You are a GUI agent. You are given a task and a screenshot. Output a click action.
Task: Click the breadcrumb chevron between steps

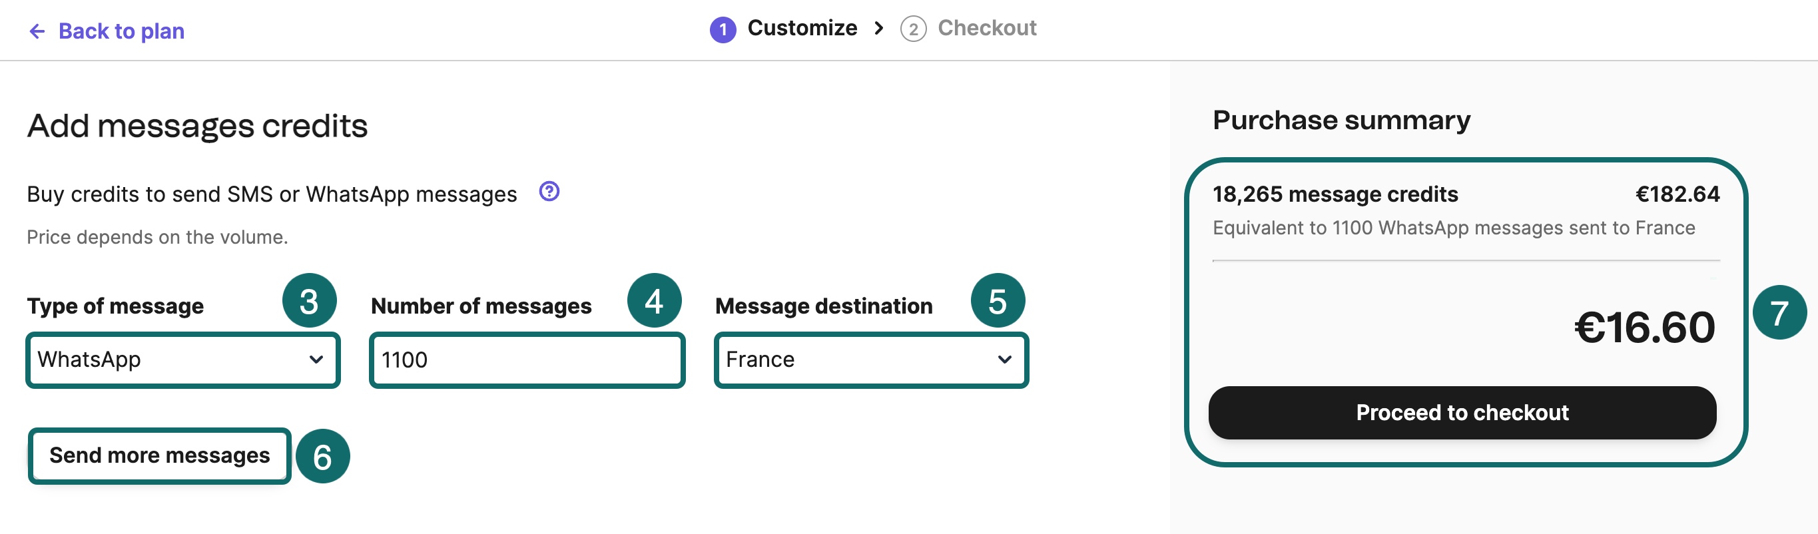point(878,28)
